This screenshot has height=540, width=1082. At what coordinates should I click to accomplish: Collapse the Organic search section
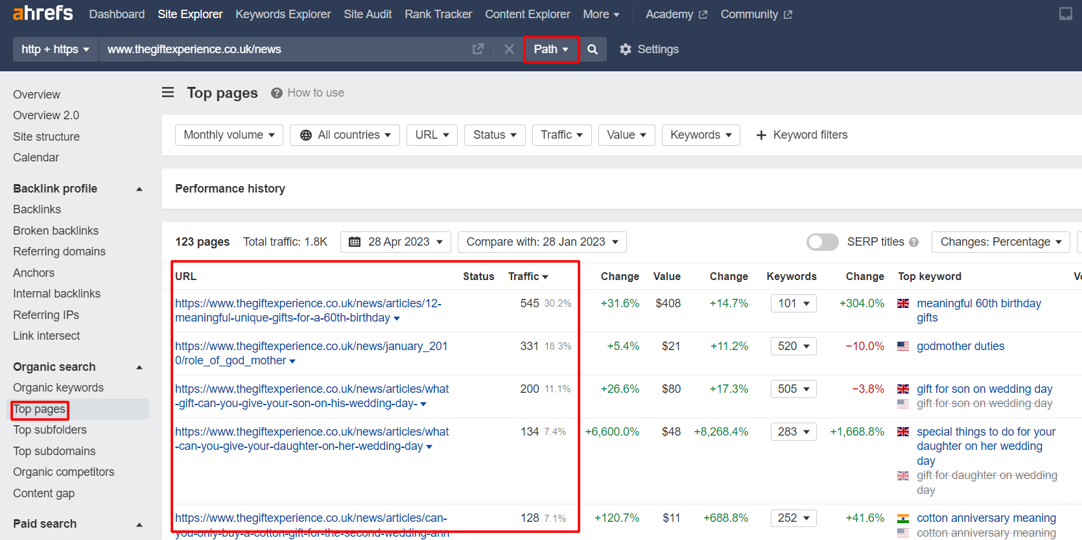point(139,367)
